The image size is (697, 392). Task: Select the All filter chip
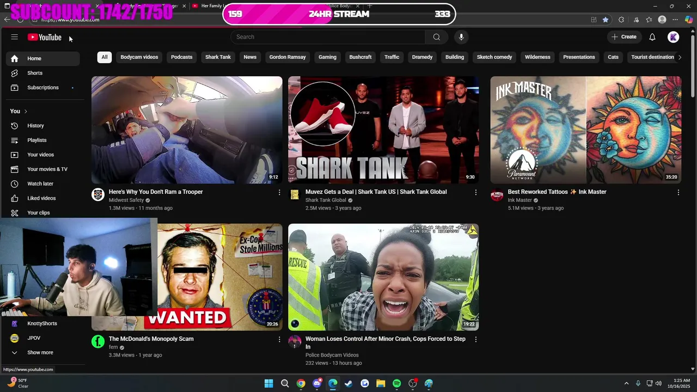point(105,57)
